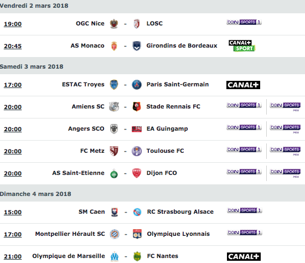Image resolution: width=305 pixels, height=263 pixels.
Task: Click the Olympique Lyonnais OL crest
Action: [x=137, y=234]
